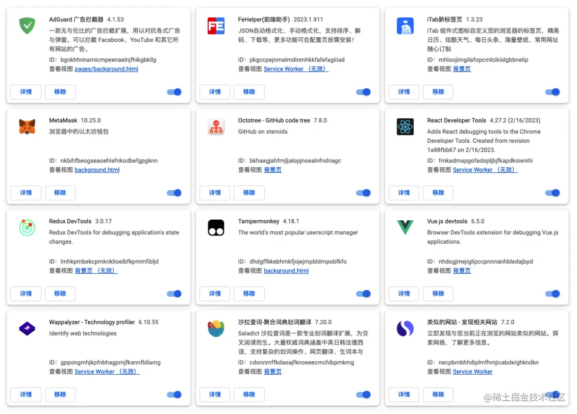Remove React Developer Tools with 移除
577x414 pixels.
(x=438, y=193)
